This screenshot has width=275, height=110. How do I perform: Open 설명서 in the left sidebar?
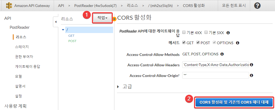tap(20, 86)
